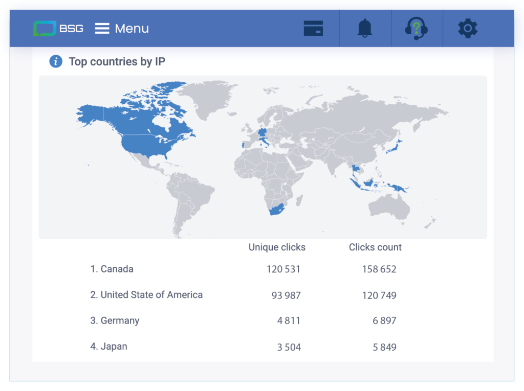Screen dimensions: 524x391
Task: Open the Menu item in the navbar
Action: point(132,28)
